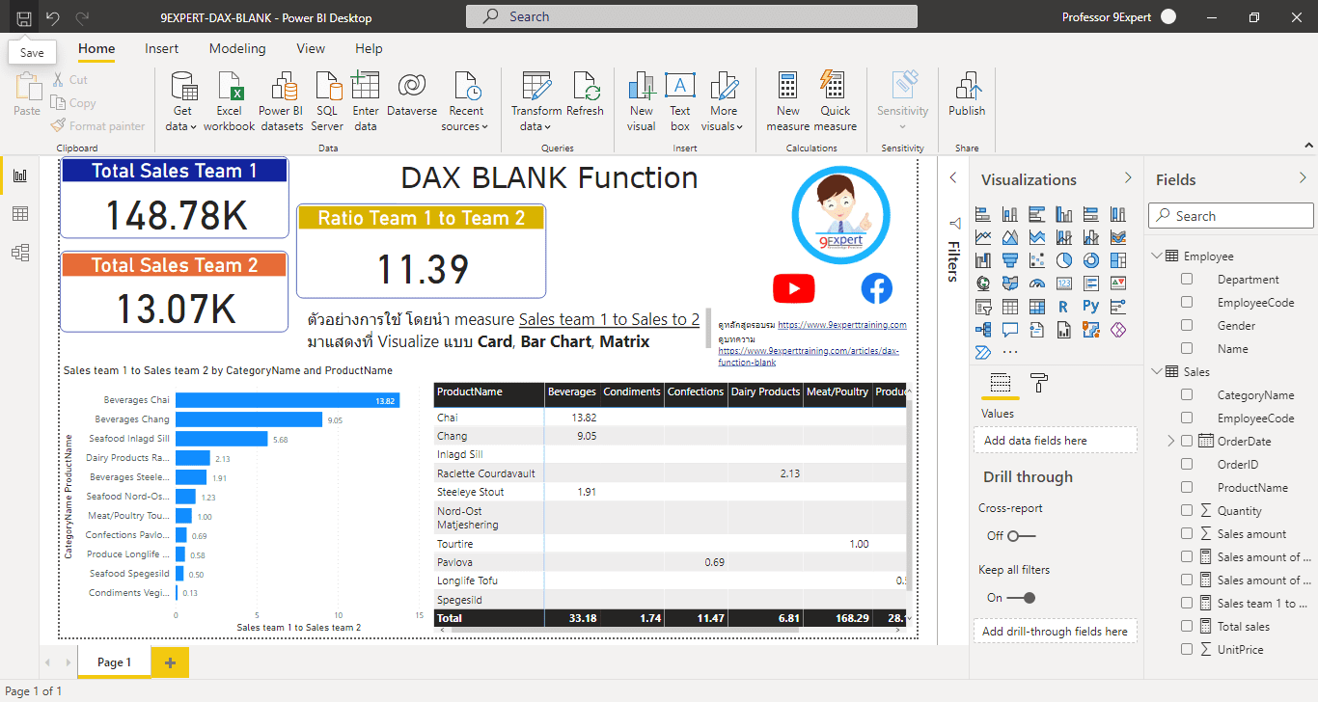Insert an R script visual
Screen dimensions: 1318x702
pyautogui.click(x=1063, y=306)
